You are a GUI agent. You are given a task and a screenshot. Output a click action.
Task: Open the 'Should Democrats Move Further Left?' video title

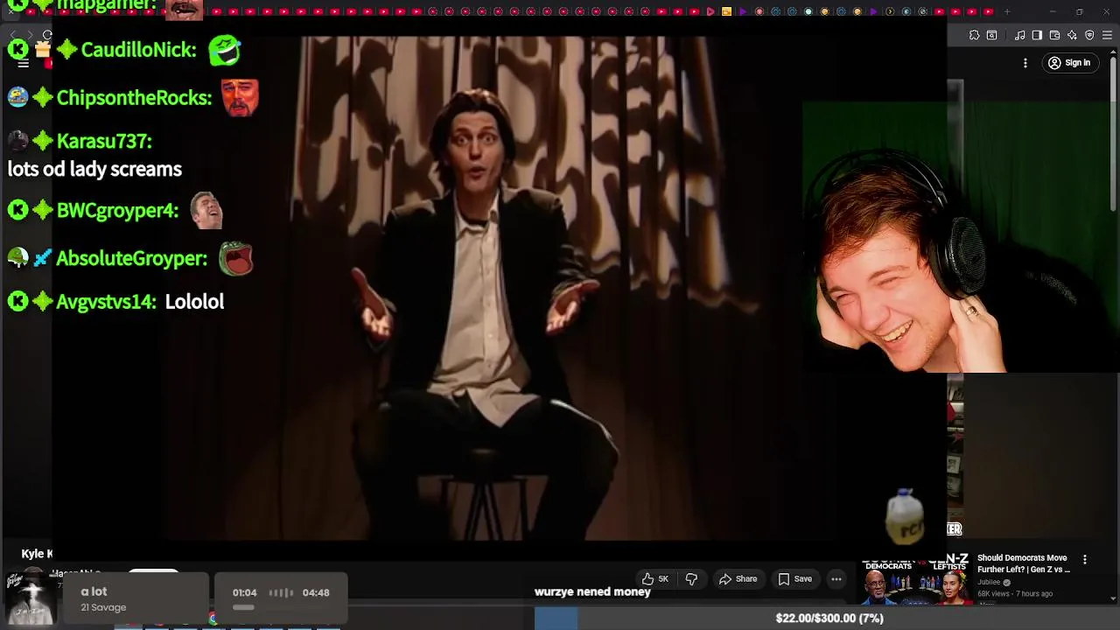[1024, 563]
